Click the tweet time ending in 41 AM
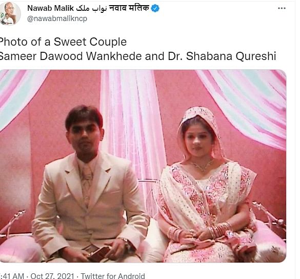The height and width of the screenshot is (279, 300). [12, 276]
